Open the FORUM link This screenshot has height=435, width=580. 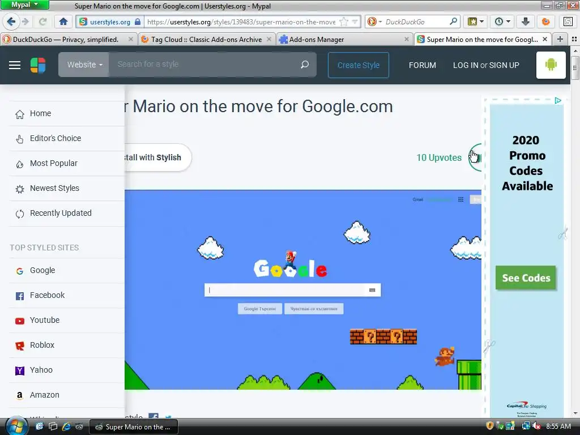(422, 65)
